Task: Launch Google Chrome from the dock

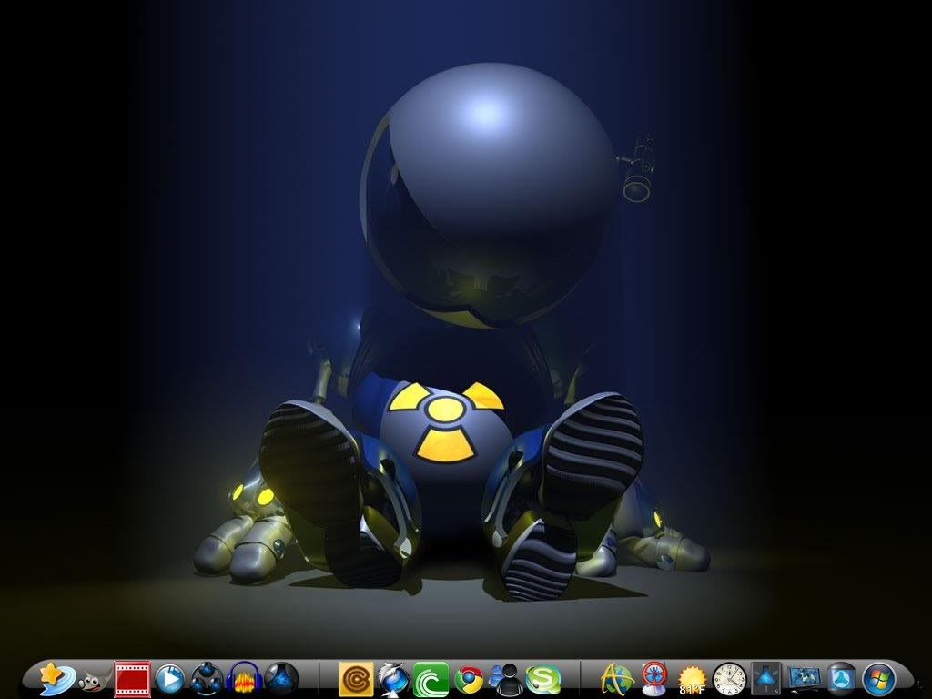Action: click(x=469, y=679)
